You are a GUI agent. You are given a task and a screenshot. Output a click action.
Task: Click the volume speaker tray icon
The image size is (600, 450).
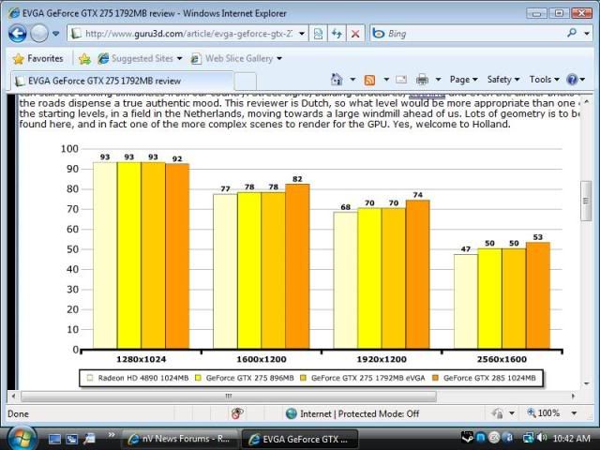pyautogui.click(x=542, y=438)
